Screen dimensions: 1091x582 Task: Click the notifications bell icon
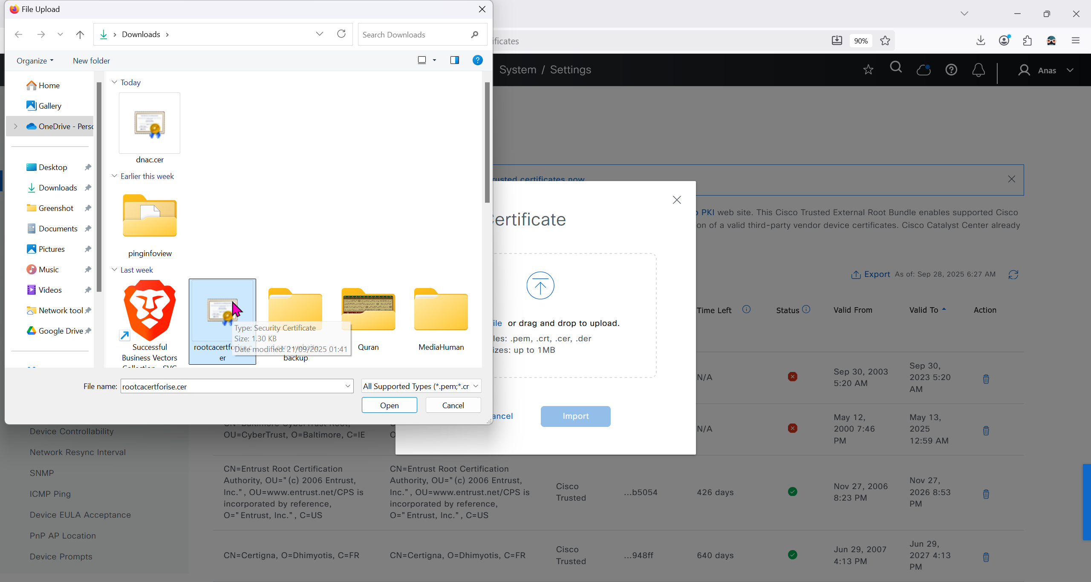click(978, 70)
